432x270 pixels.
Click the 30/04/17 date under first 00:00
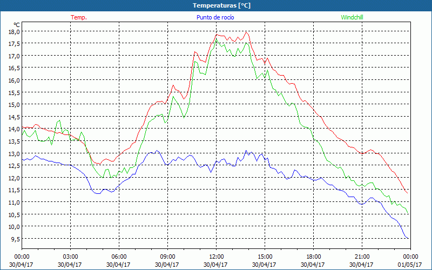[x=21, y=265]
